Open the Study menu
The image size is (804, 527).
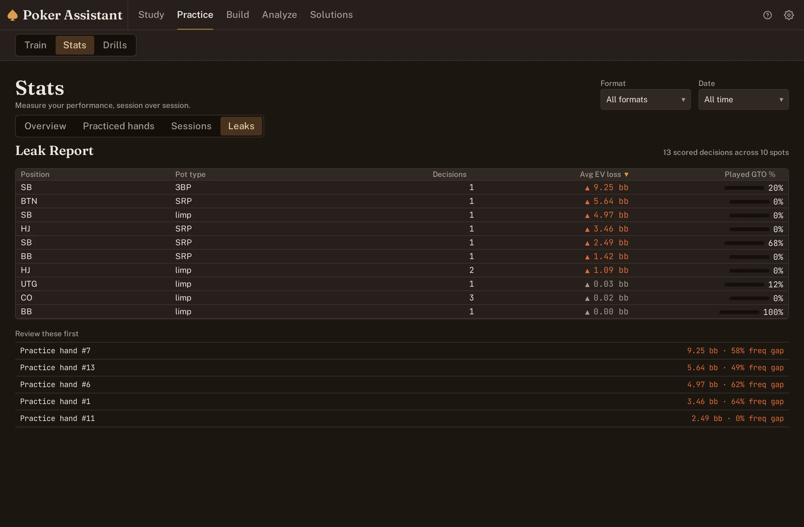point(151,15)
